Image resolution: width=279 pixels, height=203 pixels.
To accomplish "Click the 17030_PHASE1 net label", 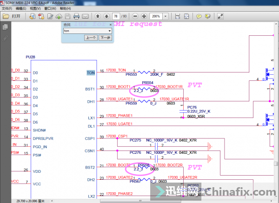I will pos(119,116).
